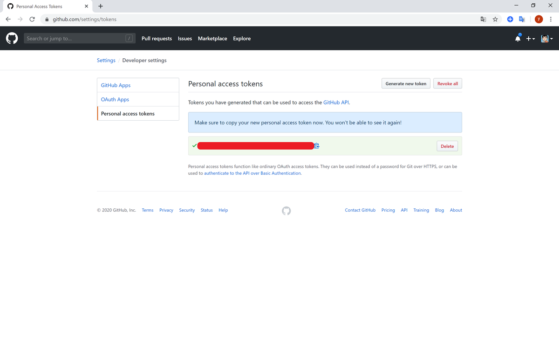
Task: Open Blog footer link
Action: [x=439, y=210]
